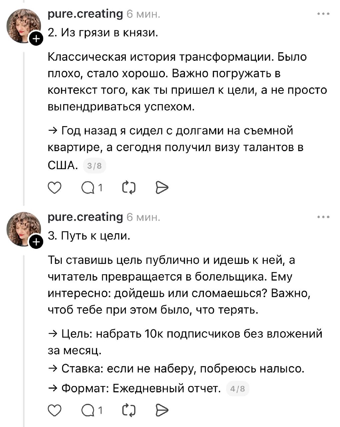Repost the second post about goals
This screenshot has width=340, height=427.
pyautogui.click(x=129, y=410)
